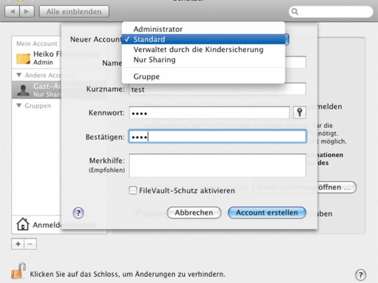The height and width of the screenshot is (283, 378).
Task: Click the magnifying glass search icon
Action: coord(295,12)
